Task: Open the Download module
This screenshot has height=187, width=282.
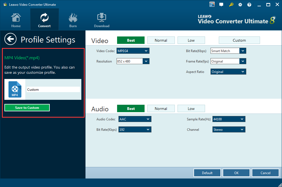Action: (x=102, y=20)
